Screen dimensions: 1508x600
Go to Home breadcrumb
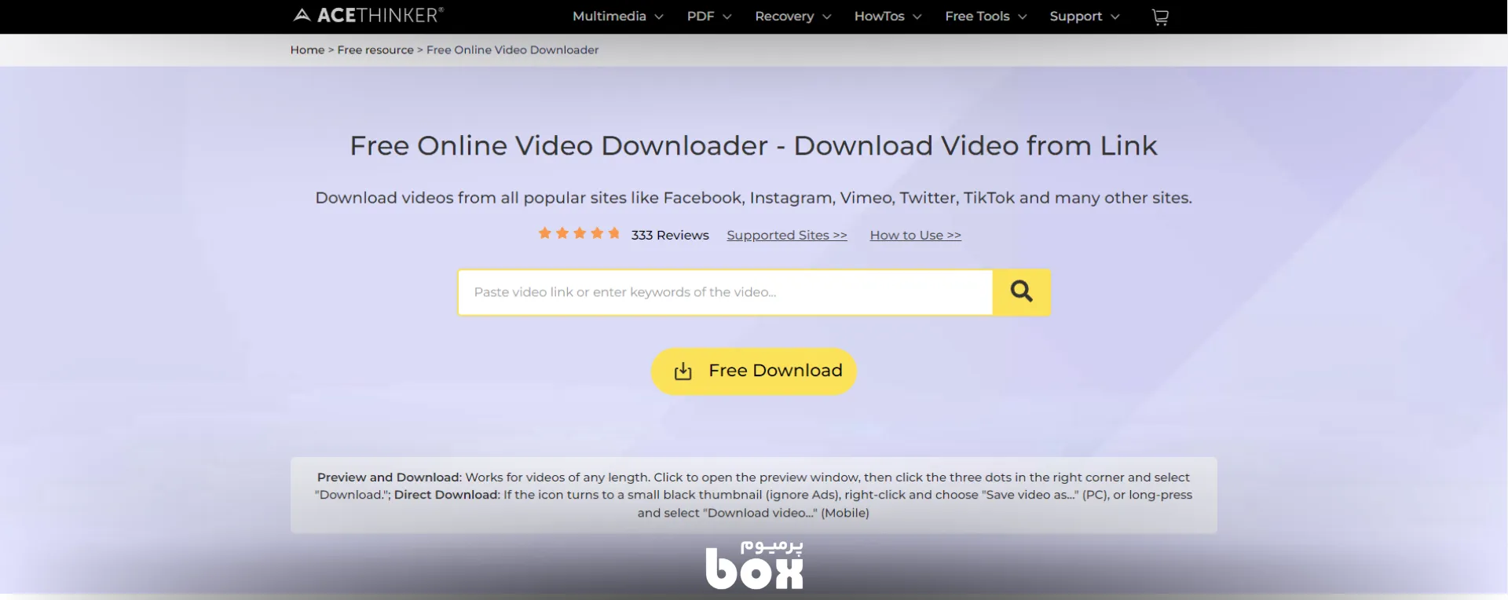(x=307, y=49)
